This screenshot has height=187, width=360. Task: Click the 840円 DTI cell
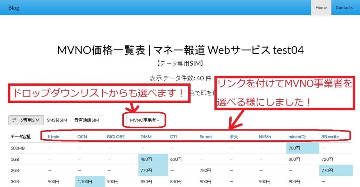click(176, 181)
